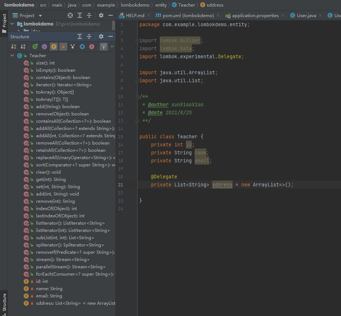Image resolution: width=341 pixels, height=316 pixels.
Task: Hide the Structure panel with minimize dash
Action: (x=110, y=36)
